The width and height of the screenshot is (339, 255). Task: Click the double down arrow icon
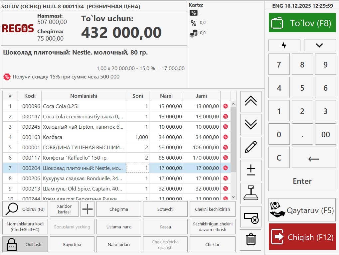251,124
